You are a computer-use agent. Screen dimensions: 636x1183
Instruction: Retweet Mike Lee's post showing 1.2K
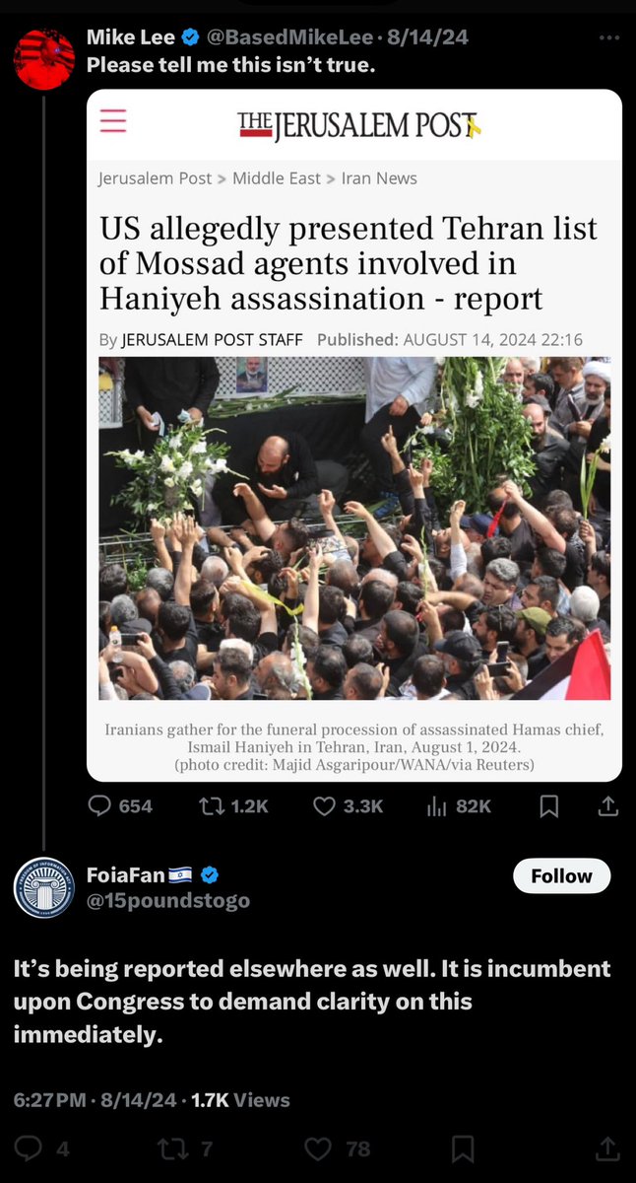[233, 805]
